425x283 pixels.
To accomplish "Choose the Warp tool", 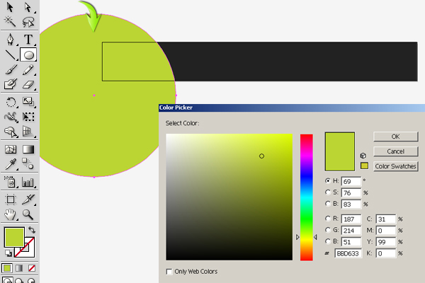I will click(x=11, y=117).
